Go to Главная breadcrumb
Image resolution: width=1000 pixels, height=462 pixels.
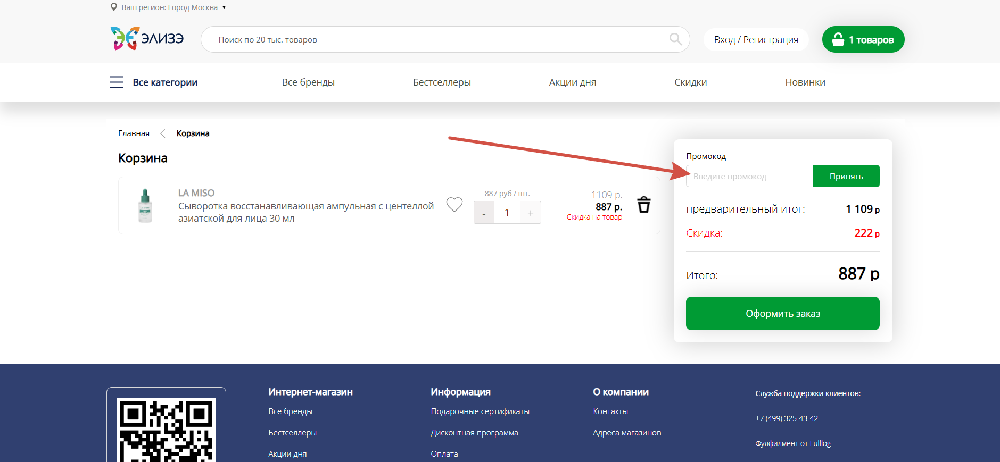(x=134, y=133)
